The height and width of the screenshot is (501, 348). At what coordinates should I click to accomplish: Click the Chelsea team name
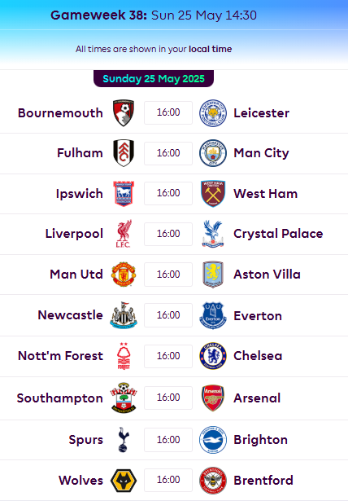258,356
